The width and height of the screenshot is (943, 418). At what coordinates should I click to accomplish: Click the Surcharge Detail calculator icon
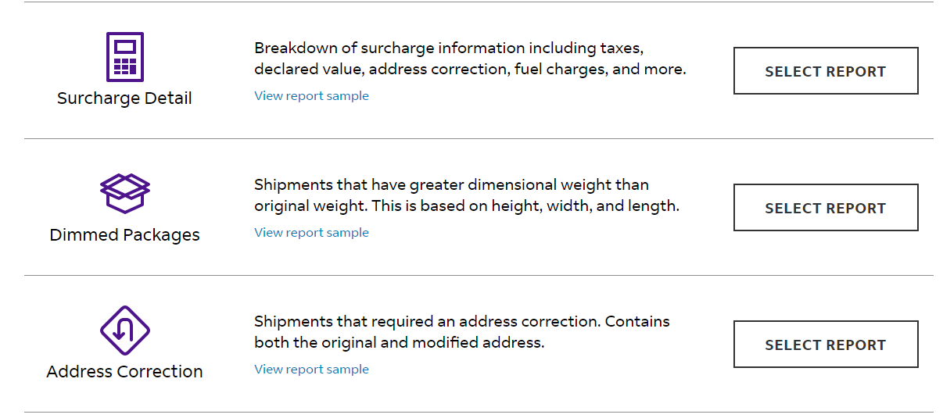(125, 57)
